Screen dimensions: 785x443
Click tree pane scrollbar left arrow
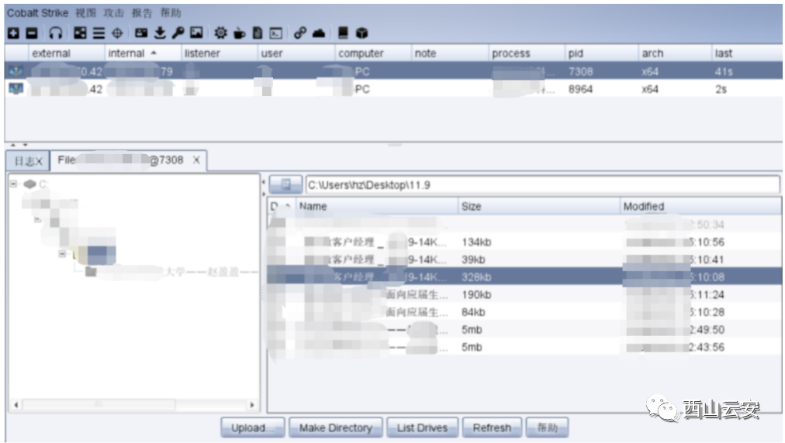(x=16, y=404)
